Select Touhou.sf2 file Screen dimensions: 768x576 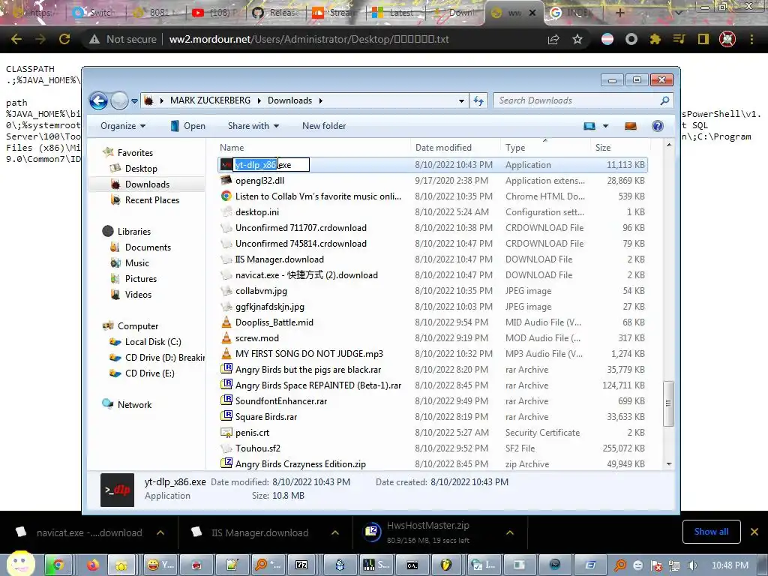coord(258,448)
